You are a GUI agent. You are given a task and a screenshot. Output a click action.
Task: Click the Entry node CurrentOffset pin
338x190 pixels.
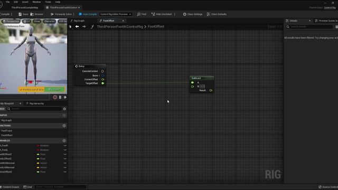[103, 80]
